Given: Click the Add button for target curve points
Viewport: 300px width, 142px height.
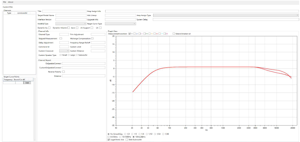Looking at the screenshot, I should point(27,83).
